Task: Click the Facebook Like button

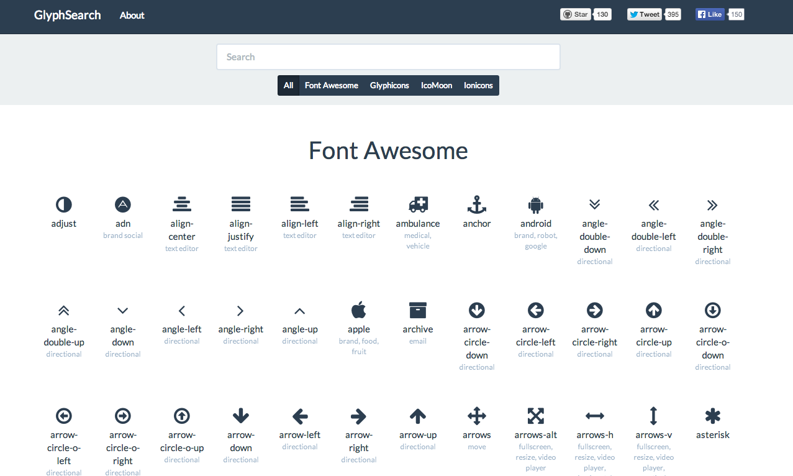Action: (710, 14)
